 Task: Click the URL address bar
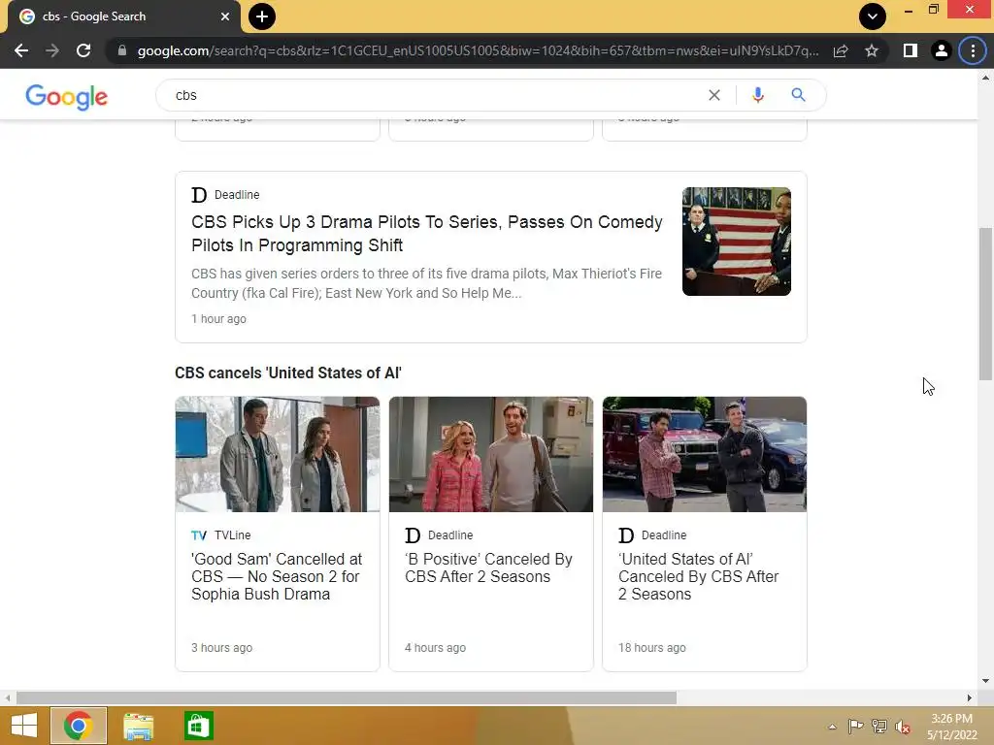coord(478,50)
